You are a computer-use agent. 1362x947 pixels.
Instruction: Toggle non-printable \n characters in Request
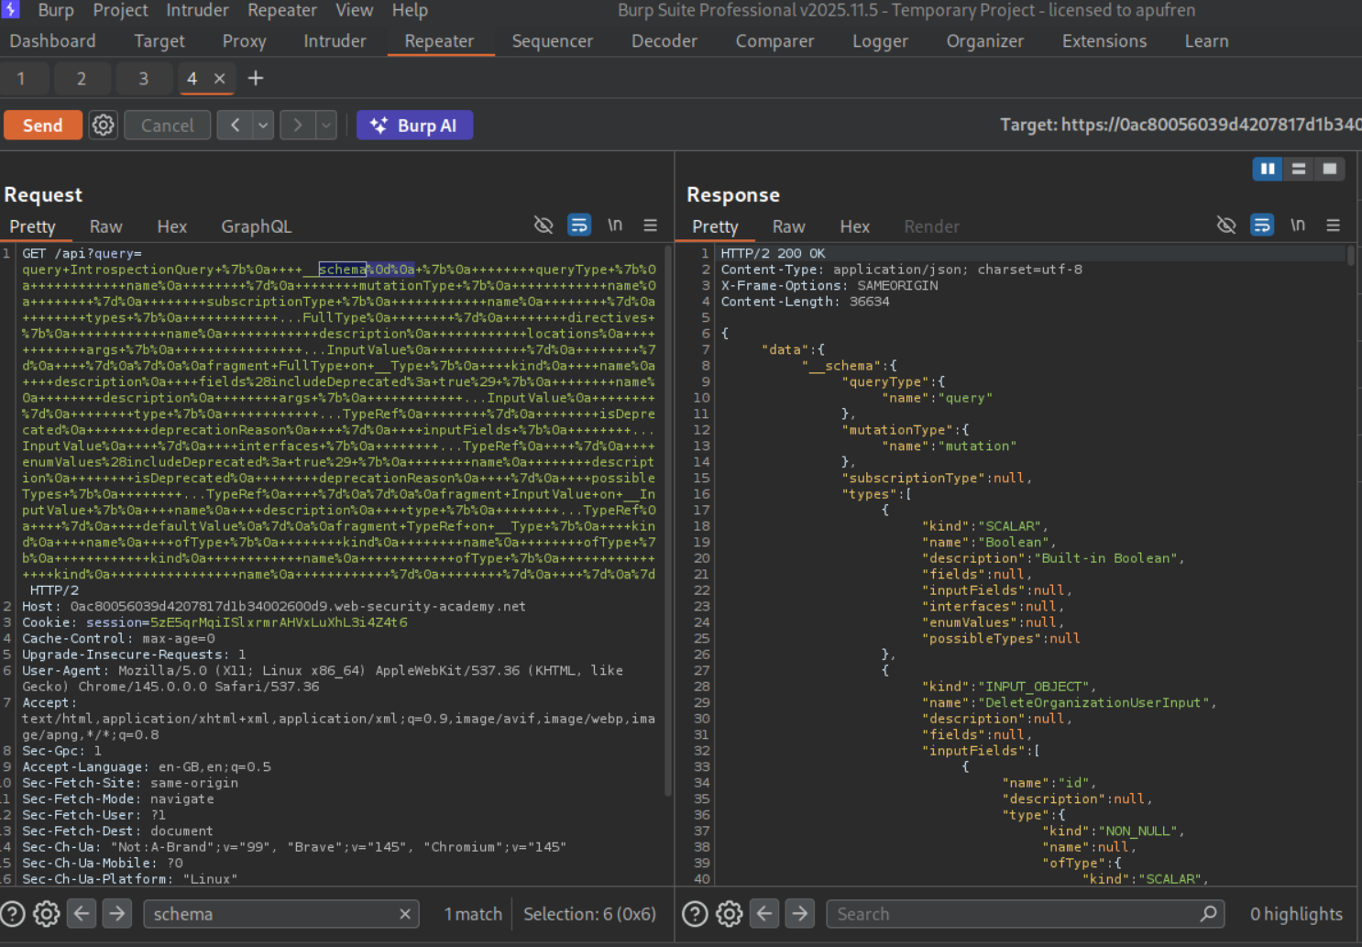[x=615, y=226]
